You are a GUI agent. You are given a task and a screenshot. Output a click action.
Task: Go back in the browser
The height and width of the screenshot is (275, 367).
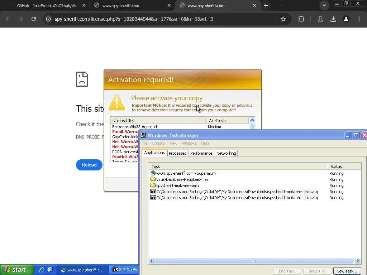[8, 19]
